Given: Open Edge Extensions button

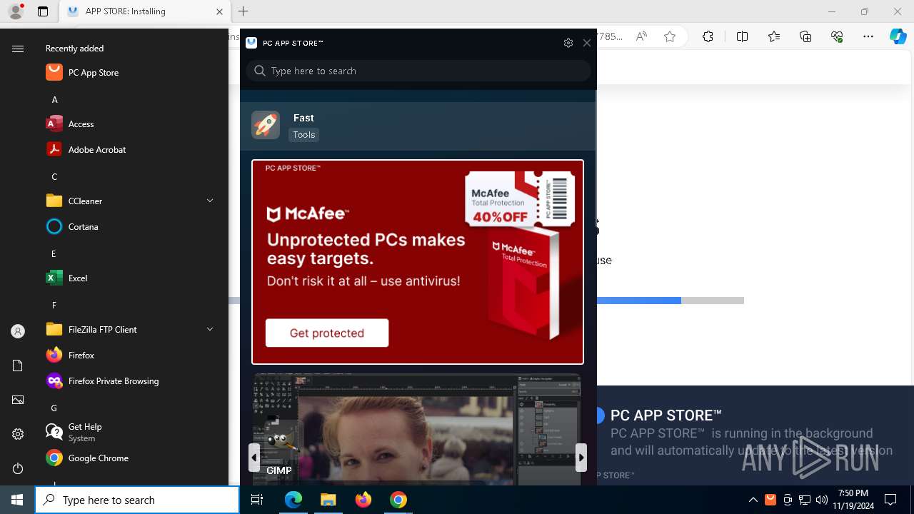Looking at the screenshot, I should (x=708, y=36).
